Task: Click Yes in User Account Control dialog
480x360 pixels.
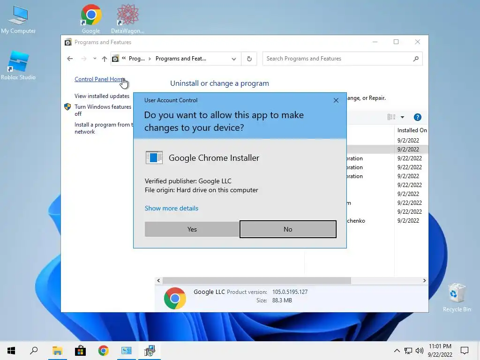Action: point(192,229)
